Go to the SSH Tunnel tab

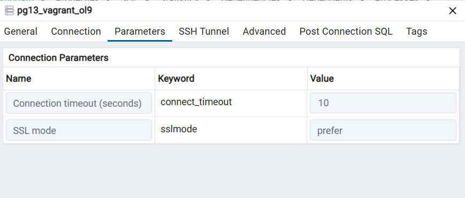coord(204,31)
